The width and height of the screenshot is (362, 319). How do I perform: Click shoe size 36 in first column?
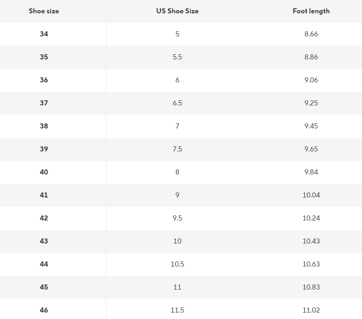click(44, 80)
